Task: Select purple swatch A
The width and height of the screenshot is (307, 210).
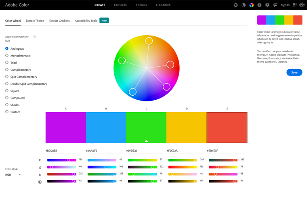Action: [x=65, y=127]
